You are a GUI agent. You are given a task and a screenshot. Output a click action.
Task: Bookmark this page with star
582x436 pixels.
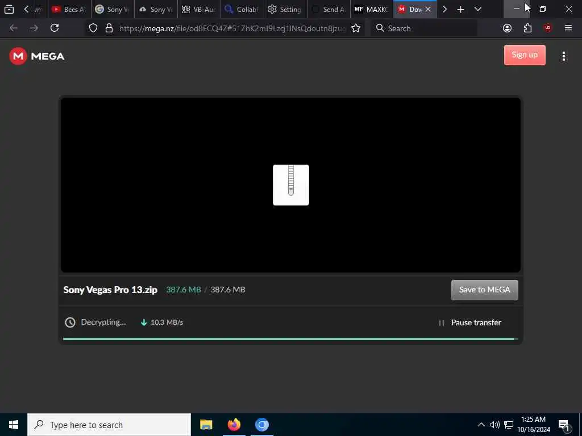pos(356,28)
